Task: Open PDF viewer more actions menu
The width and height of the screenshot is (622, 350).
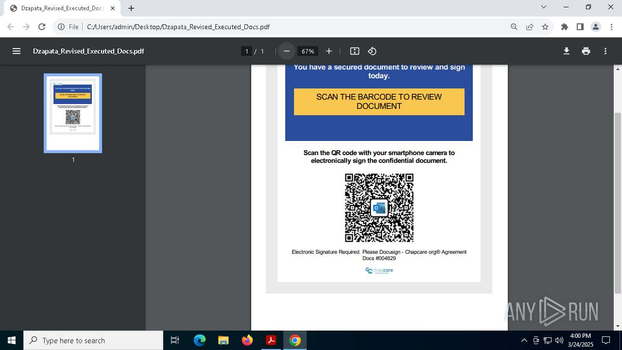Action: click(605, 51)
